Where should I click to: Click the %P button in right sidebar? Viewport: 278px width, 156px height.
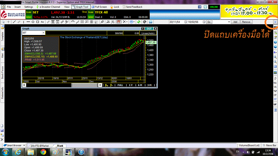[x=275, y=91]
